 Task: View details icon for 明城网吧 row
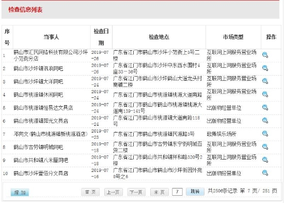pyautogui.click(x=265, y=147)
